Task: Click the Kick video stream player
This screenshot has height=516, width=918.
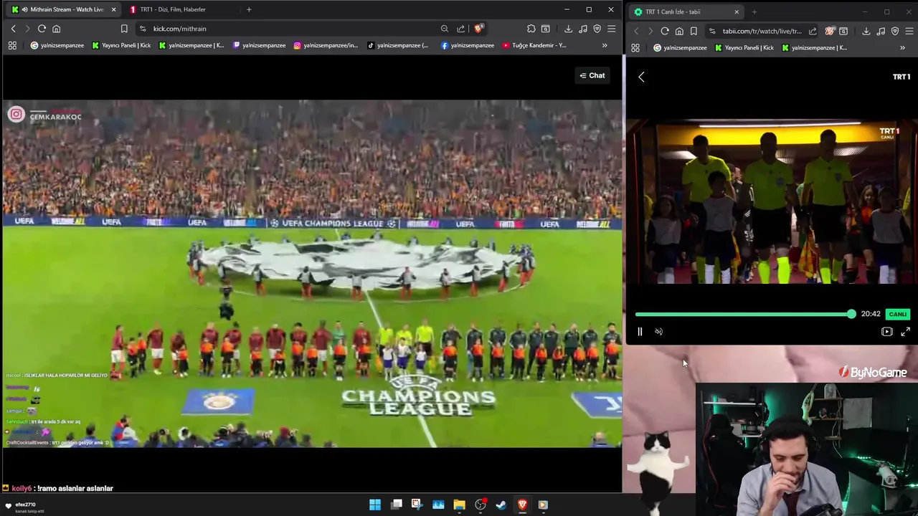Action: click(x=312, y=274)
